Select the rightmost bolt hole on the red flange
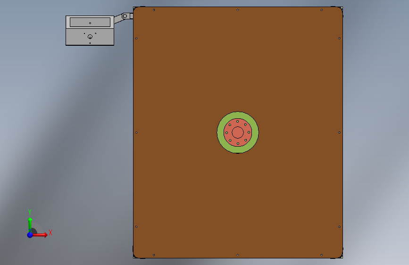The height and width of the screenshot is (265, 409). tap(249, 132)
